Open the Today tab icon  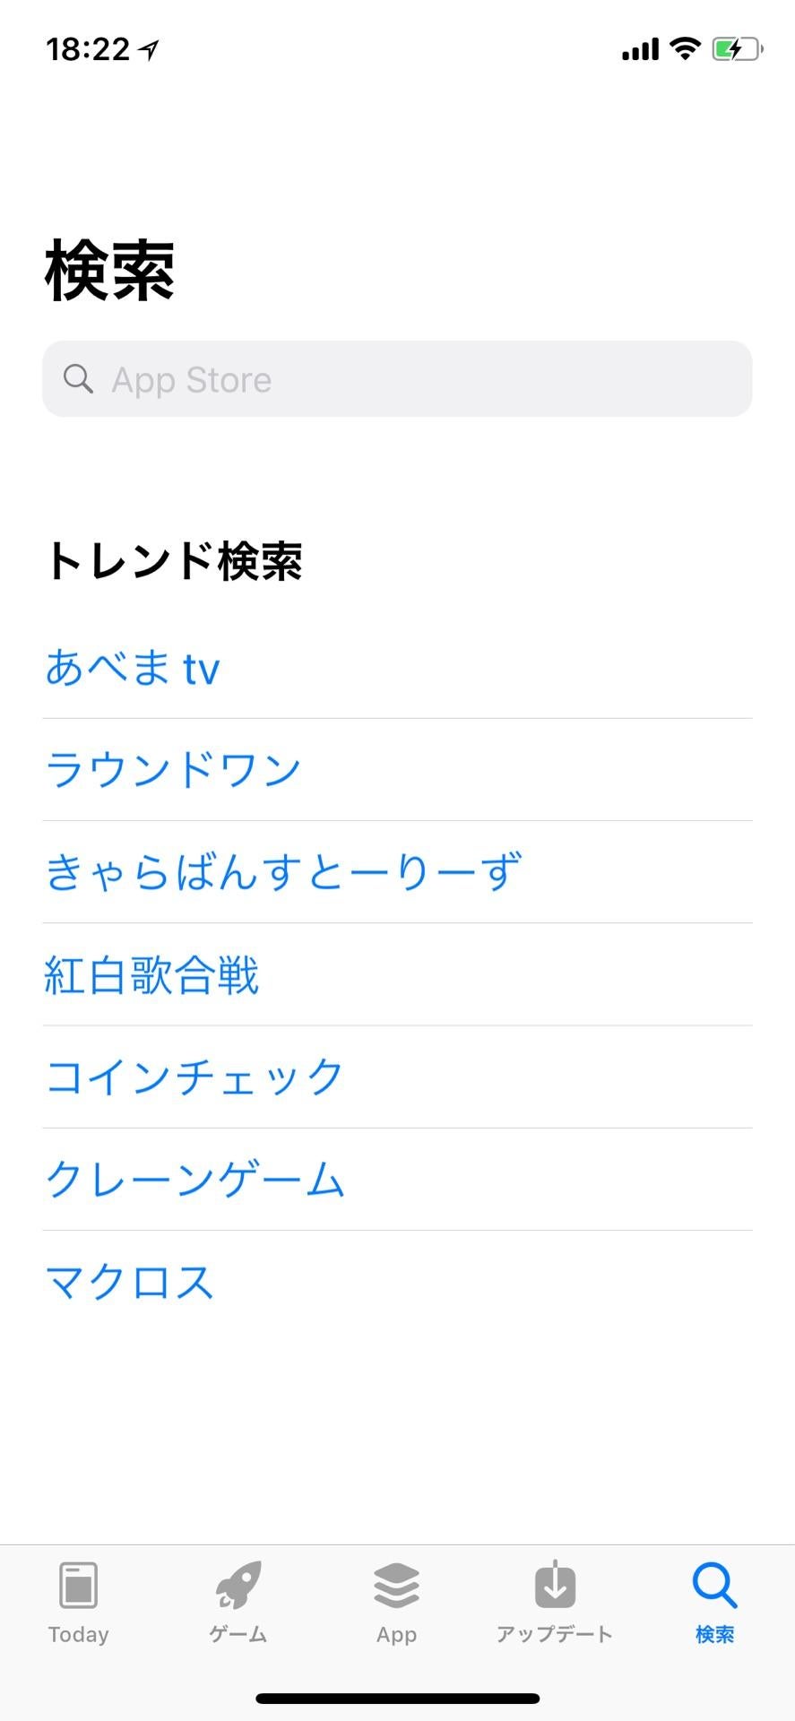pyautogui.click(x=79, y=1586)
